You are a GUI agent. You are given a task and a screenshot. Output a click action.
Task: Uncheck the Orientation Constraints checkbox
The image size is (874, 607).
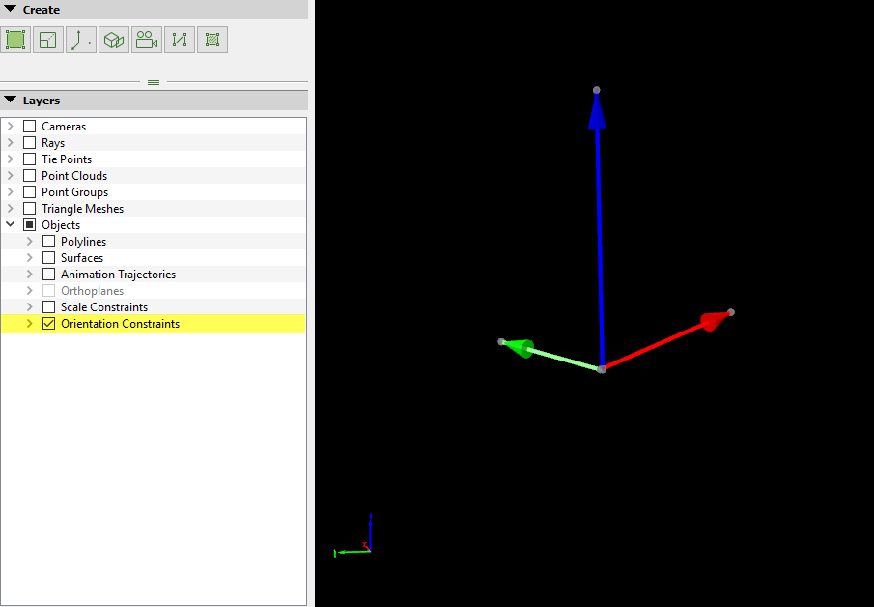point(49,324)
